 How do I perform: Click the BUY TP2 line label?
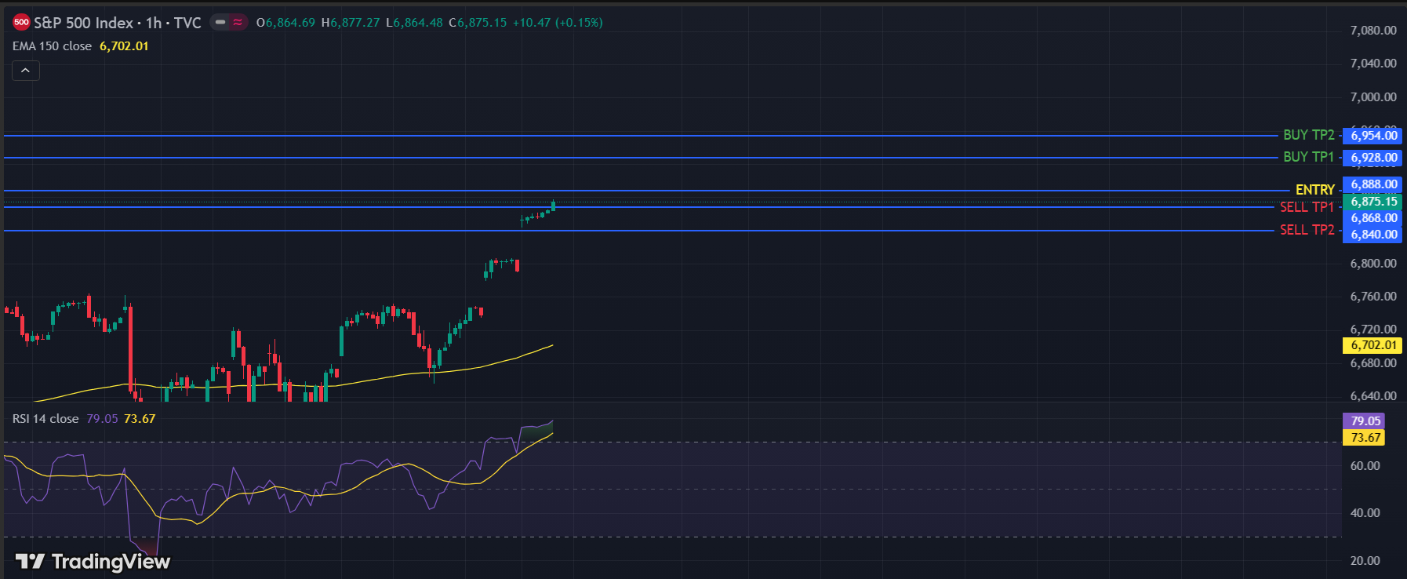(1308, 135)
